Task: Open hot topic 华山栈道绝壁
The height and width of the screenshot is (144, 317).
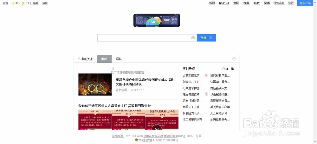Action: point(220,94)
